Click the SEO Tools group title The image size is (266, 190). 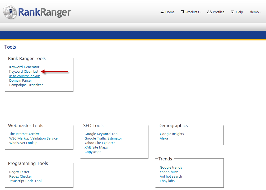coord(93,126)
